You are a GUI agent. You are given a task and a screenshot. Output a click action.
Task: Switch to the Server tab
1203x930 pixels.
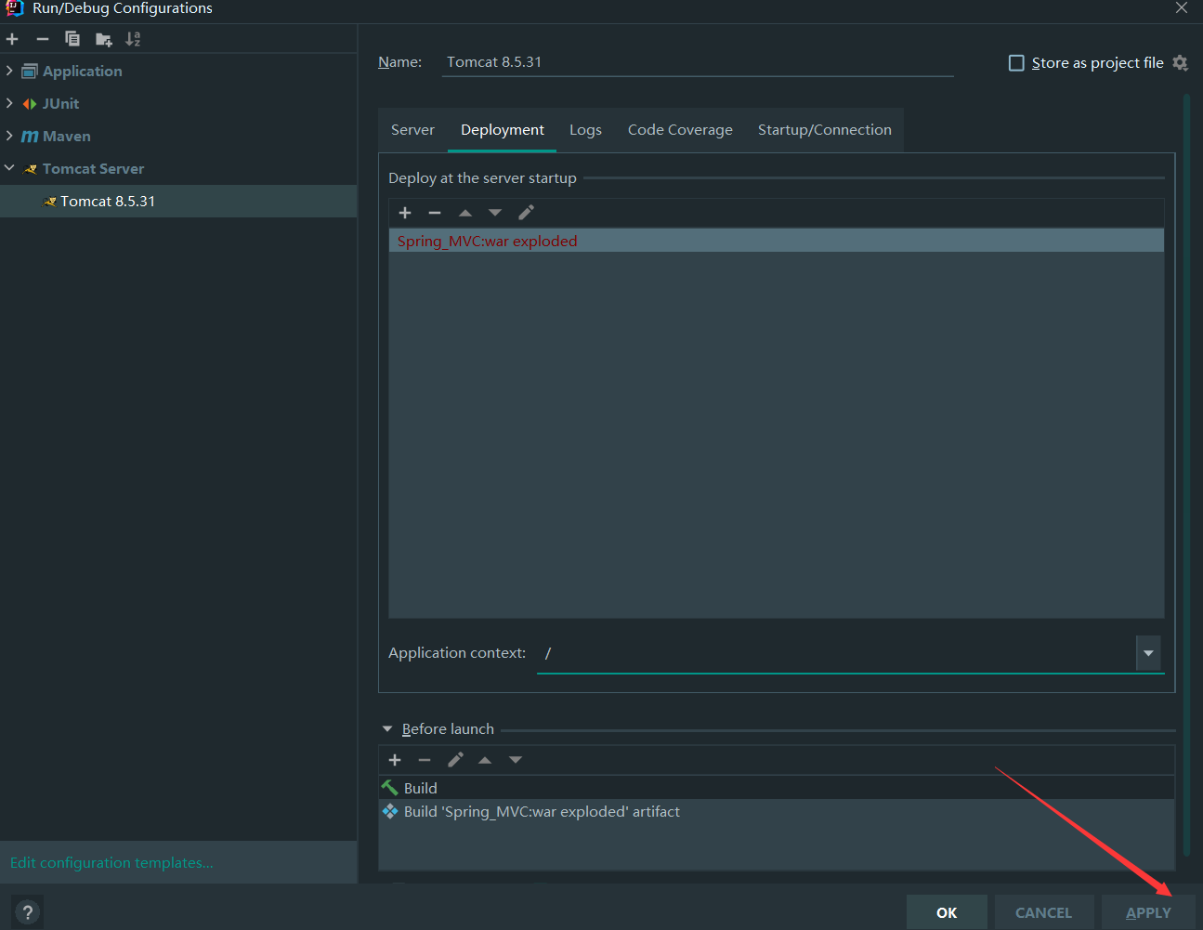(412, 130)
